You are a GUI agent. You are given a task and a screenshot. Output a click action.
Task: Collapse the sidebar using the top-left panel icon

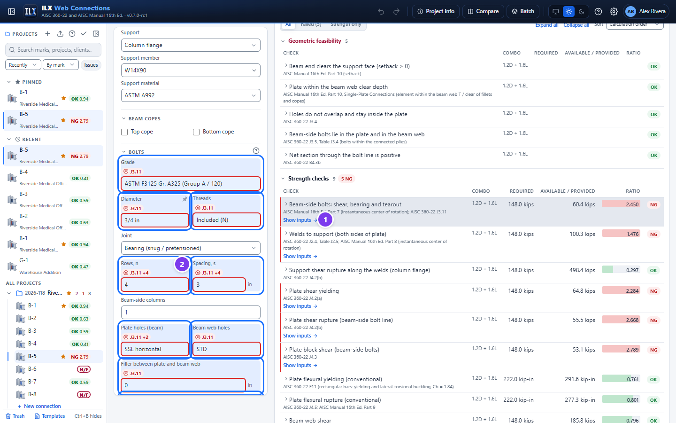[x=12, y=11]
